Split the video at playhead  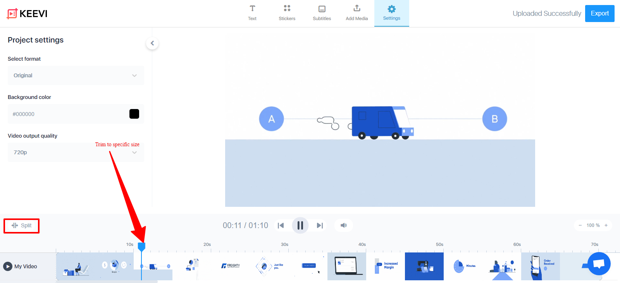[x=22, y=225]
